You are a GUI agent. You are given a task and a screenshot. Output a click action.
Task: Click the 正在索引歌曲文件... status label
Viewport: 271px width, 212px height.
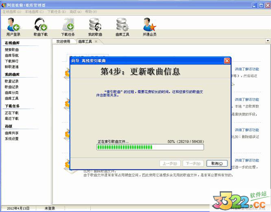113,142
